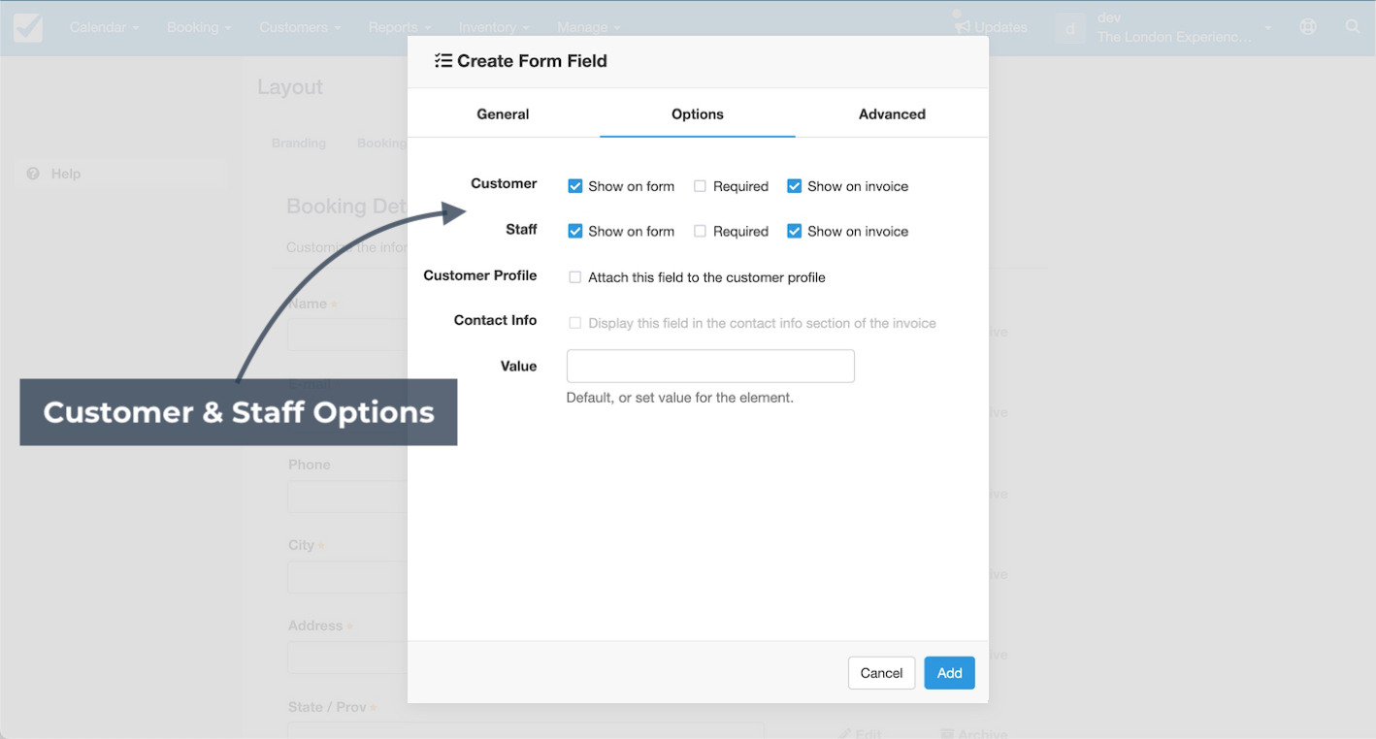1376x739 pixels.
Task: Open the globe language icon
Action: click(1308, 27)
